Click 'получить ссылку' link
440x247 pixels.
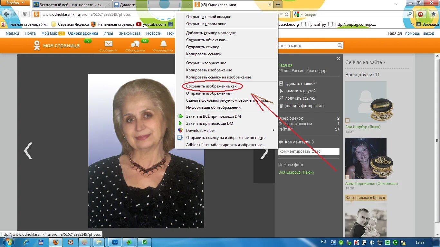[300, 98]
